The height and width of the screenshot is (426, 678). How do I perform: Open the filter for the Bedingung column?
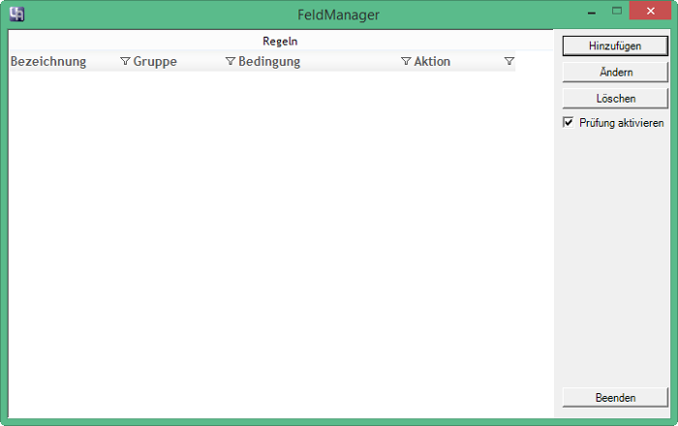pos(406,61)
